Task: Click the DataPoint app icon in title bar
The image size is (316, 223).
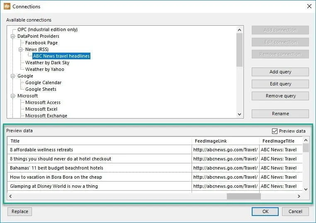Action: click(7, 6)
